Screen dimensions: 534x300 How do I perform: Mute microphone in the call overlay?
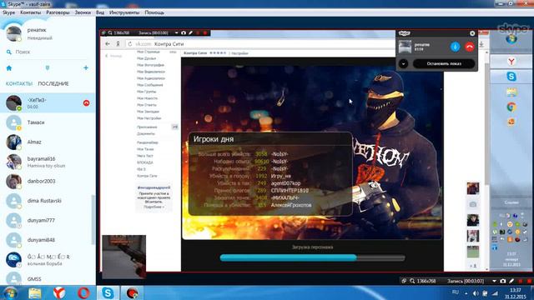[x=455, y=47]
